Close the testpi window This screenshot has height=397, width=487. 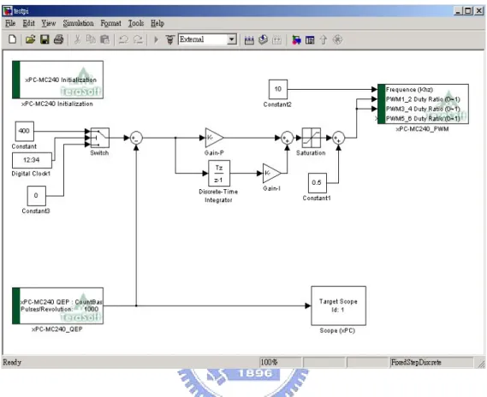[x=479, y=11]
